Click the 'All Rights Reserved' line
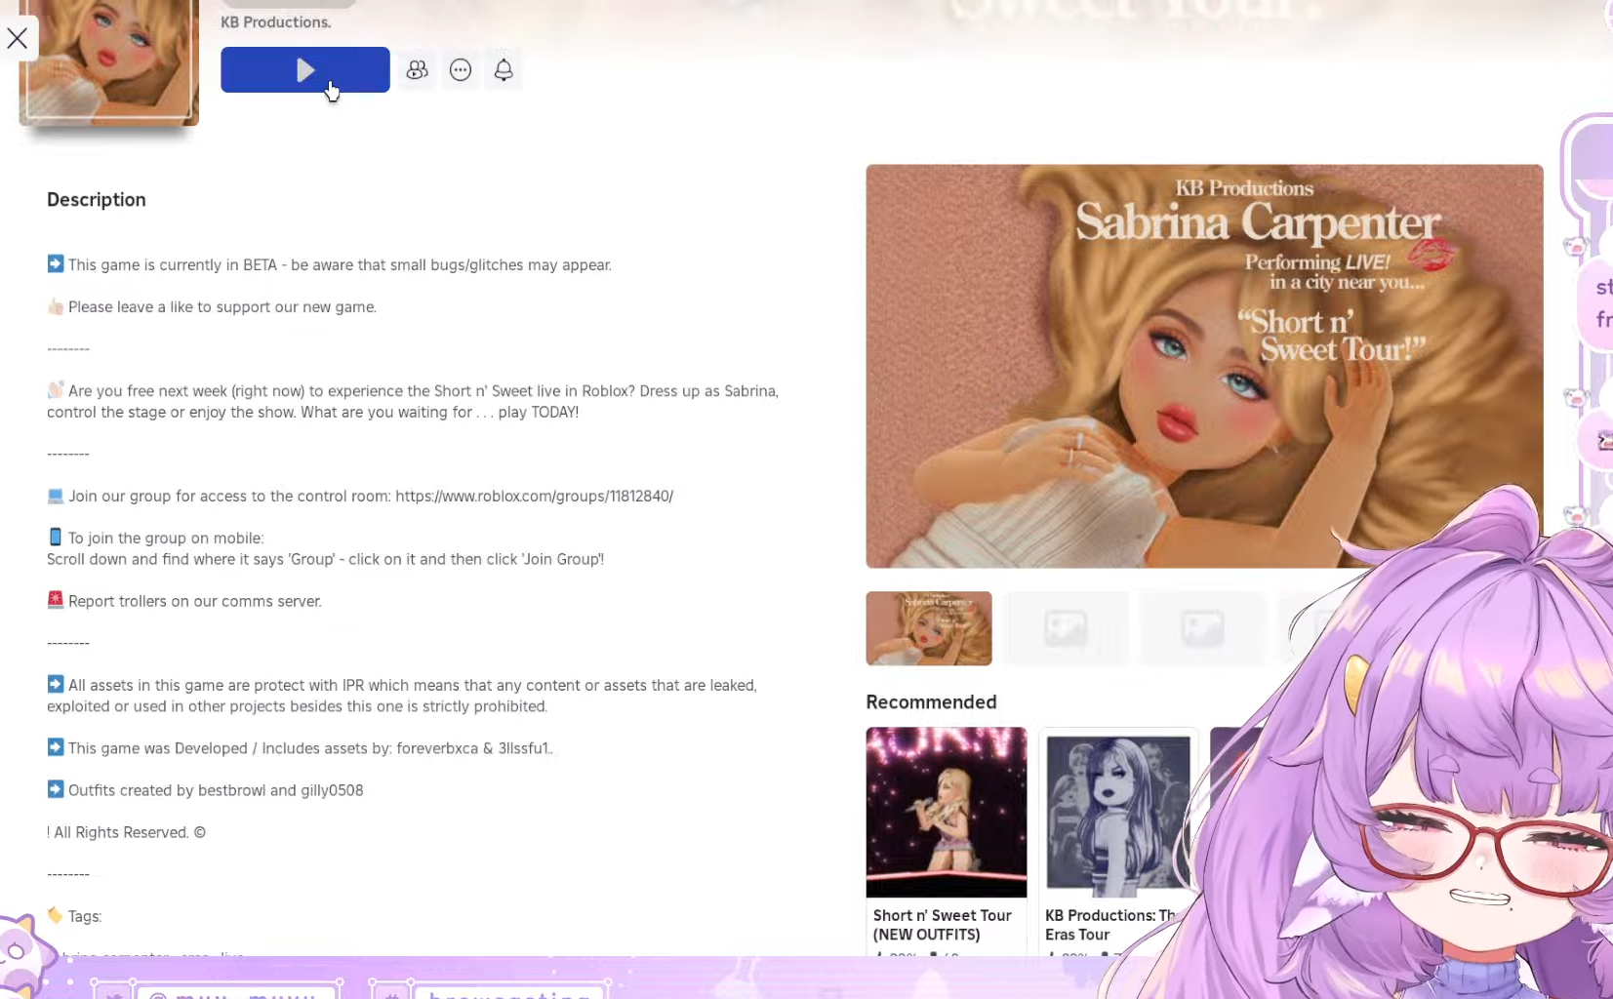Image resolution: width=1613 pixels, height=999 pixels. click(x=127, y=832)
